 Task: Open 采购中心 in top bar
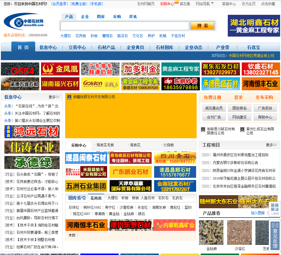(x=167, y=4)
